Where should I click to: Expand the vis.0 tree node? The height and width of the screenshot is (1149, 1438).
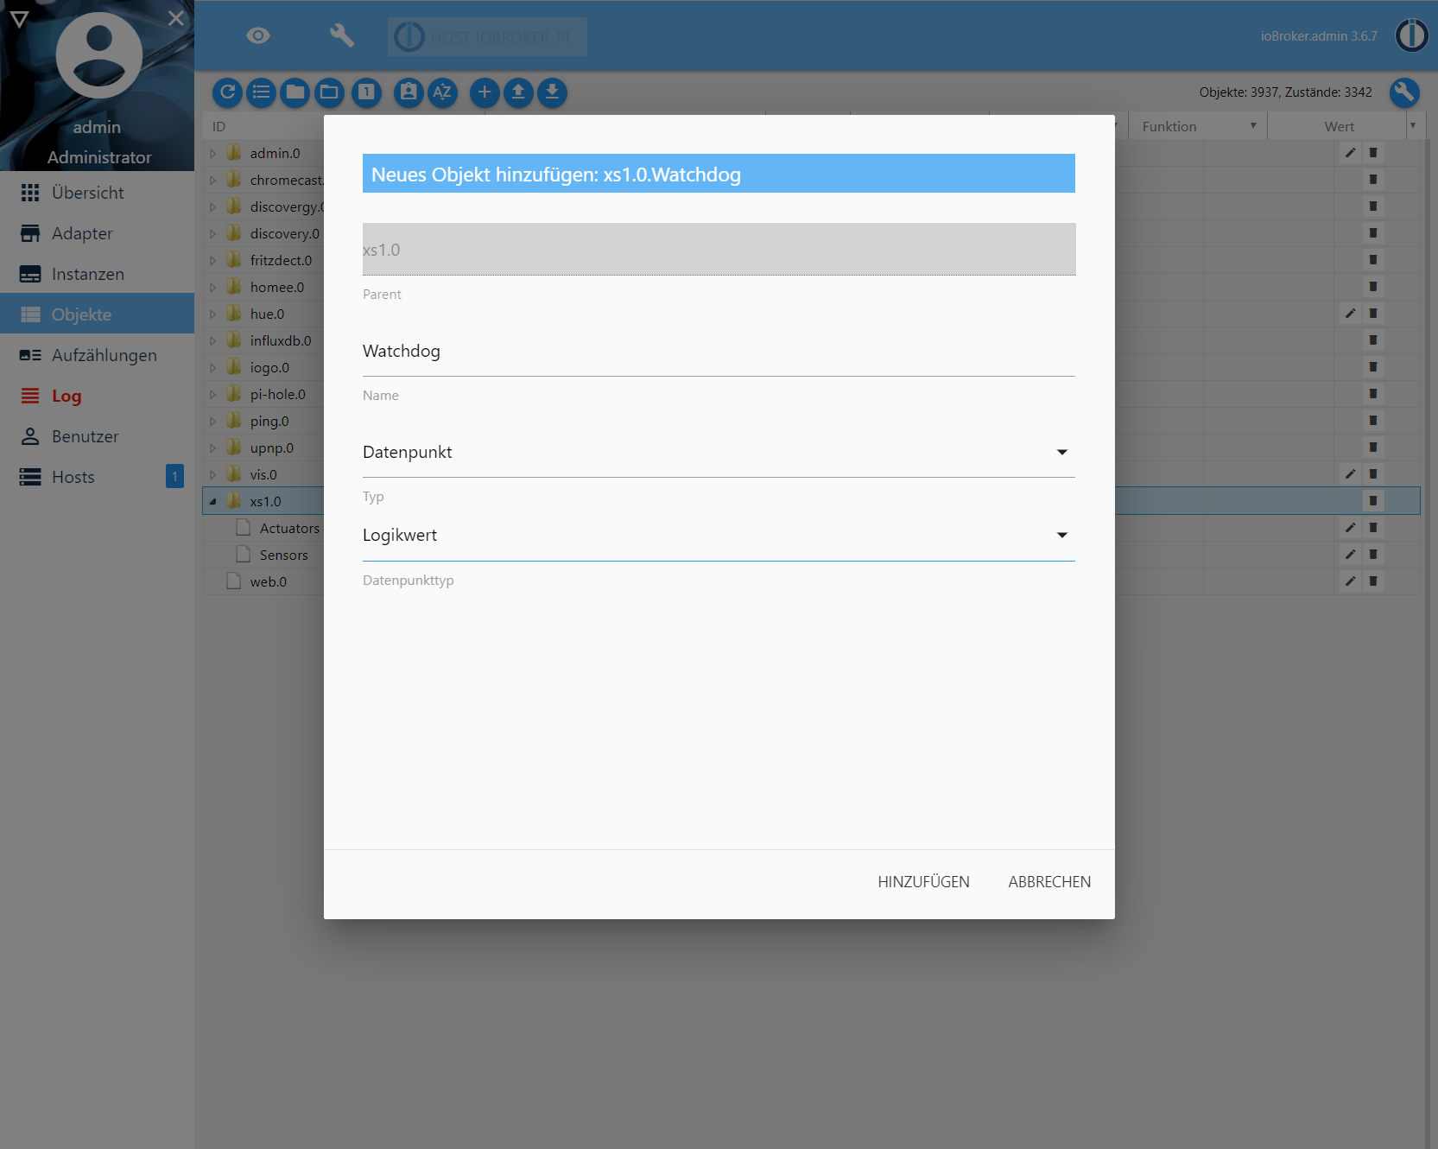click(x=212, y=475)
